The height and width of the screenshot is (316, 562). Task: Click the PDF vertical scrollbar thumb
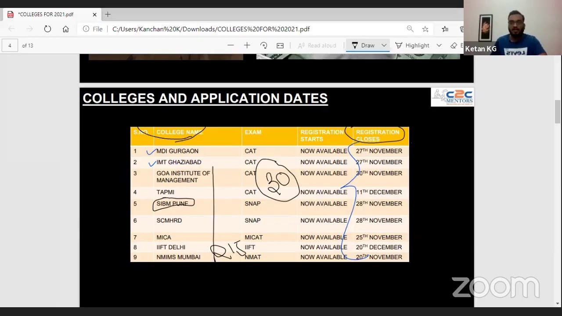[x=558, y=112]
